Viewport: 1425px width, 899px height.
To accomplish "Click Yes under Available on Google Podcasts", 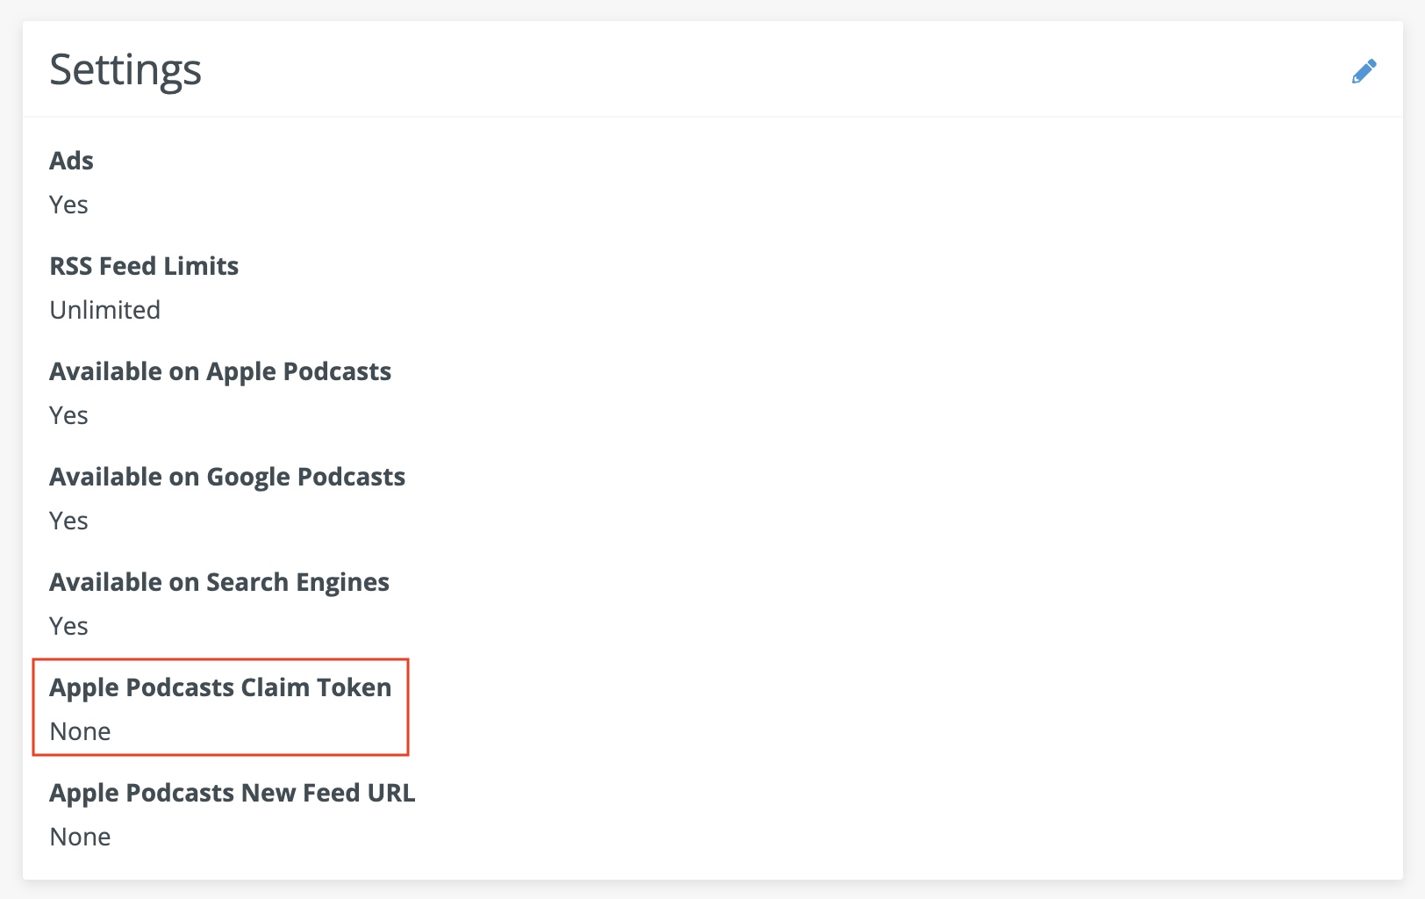I will tap(68, 521).
